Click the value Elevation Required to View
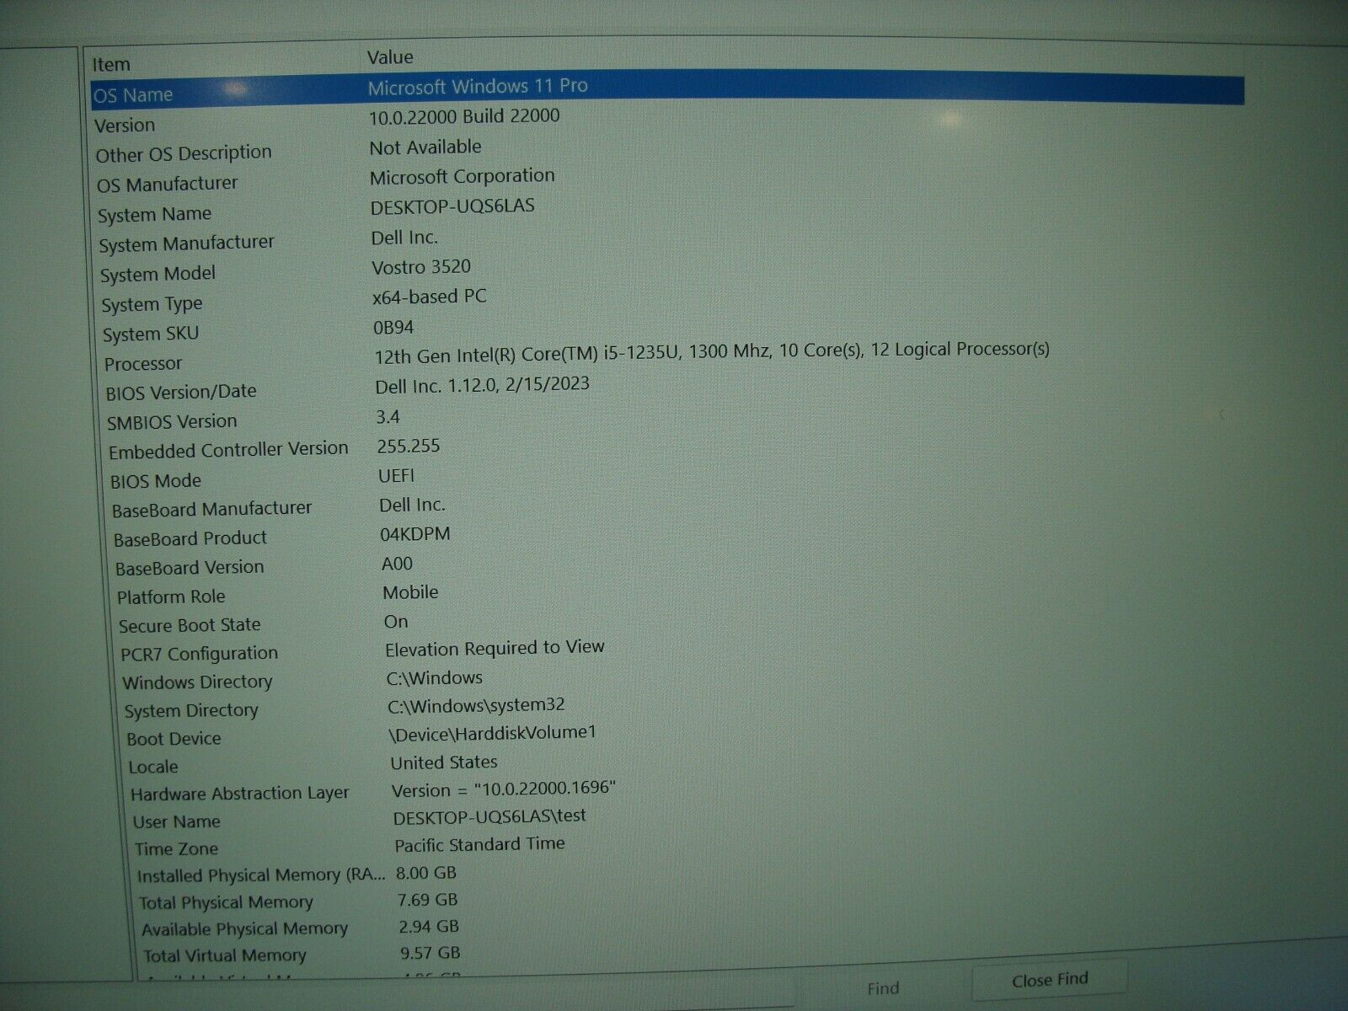Image resolution: width=1348 pixels, height=1011 pixels. [x=495, y=648]
